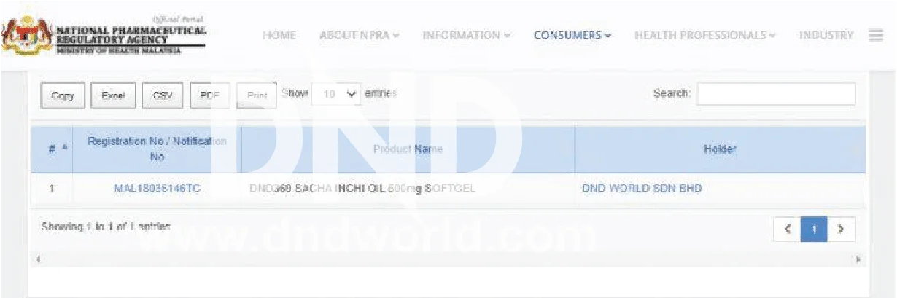Click into the Search input field

pyautogui.click(x=775, y=94)
